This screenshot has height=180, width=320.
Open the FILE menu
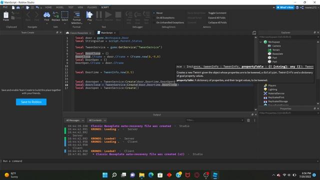coord(5,7)
